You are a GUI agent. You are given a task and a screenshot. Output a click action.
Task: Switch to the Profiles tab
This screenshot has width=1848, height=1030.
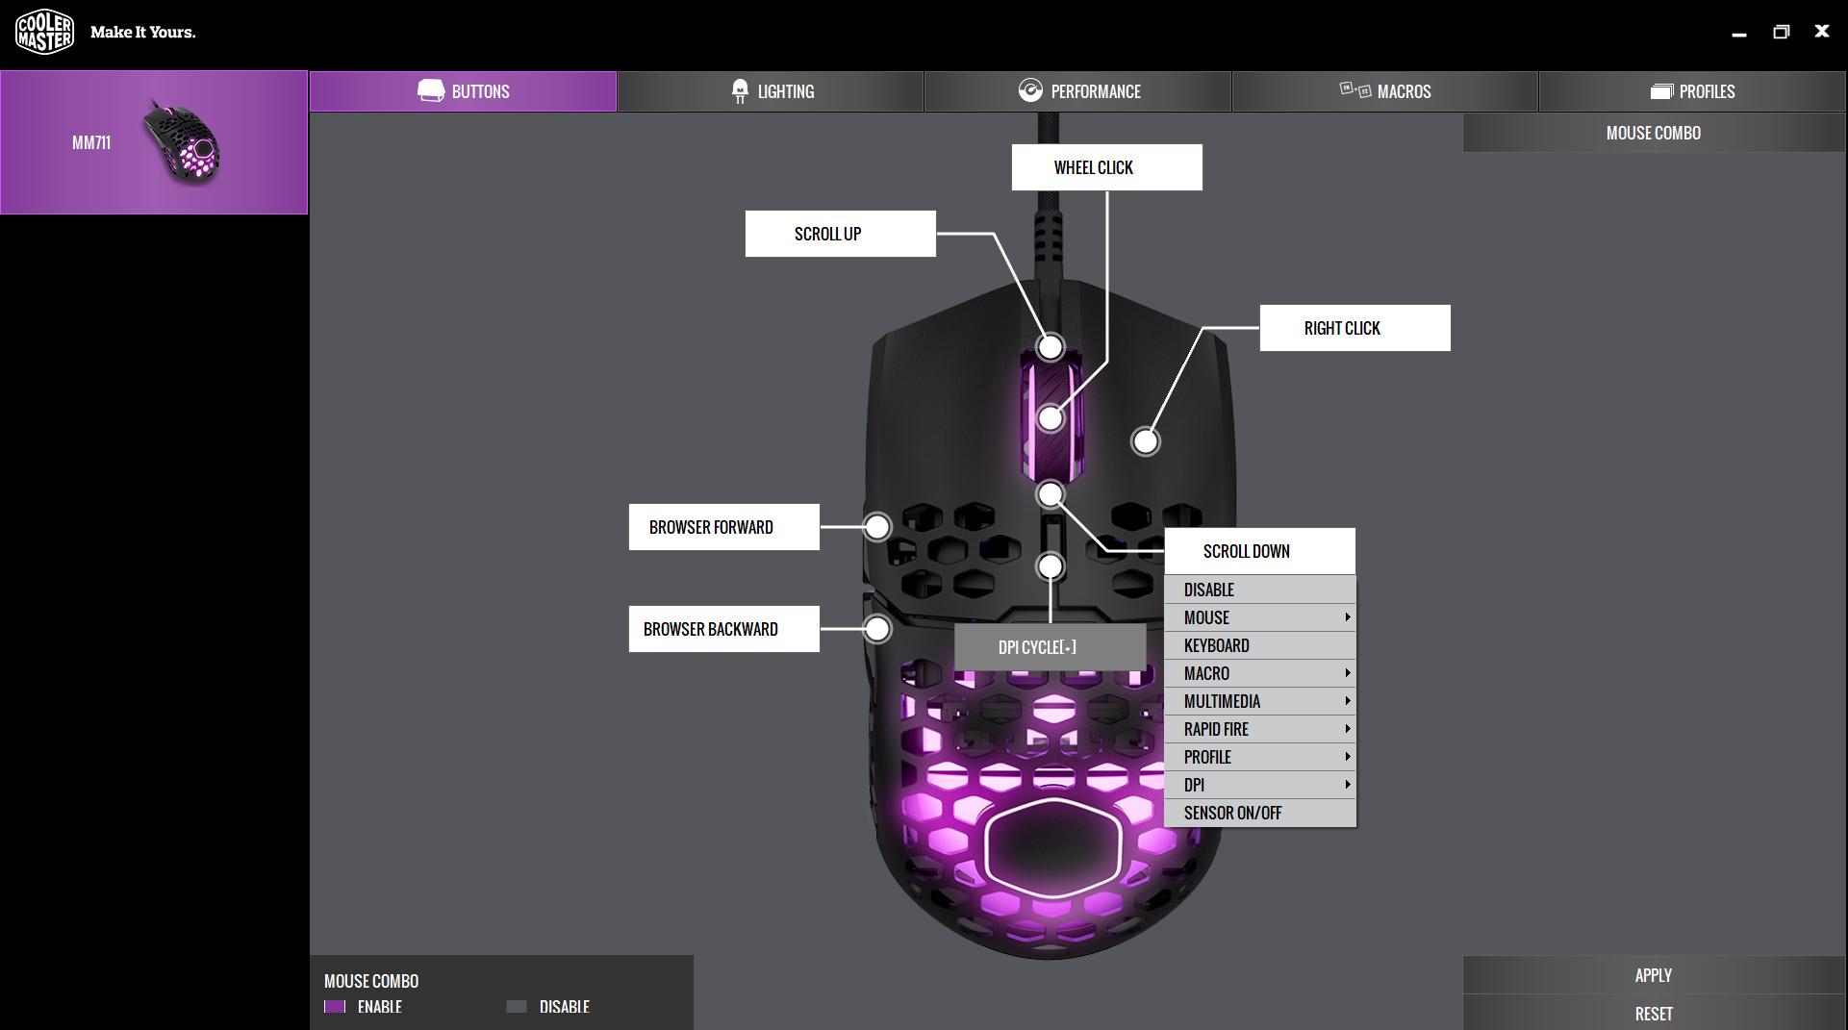pyautogui.click(x=1692, y=91)
